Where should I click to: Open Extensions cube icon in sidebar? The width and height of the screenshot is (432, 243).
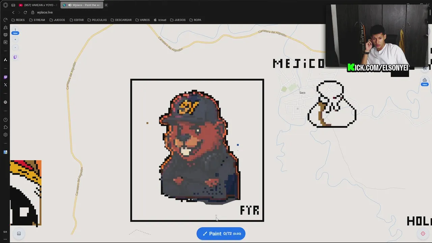pos(5,127)
